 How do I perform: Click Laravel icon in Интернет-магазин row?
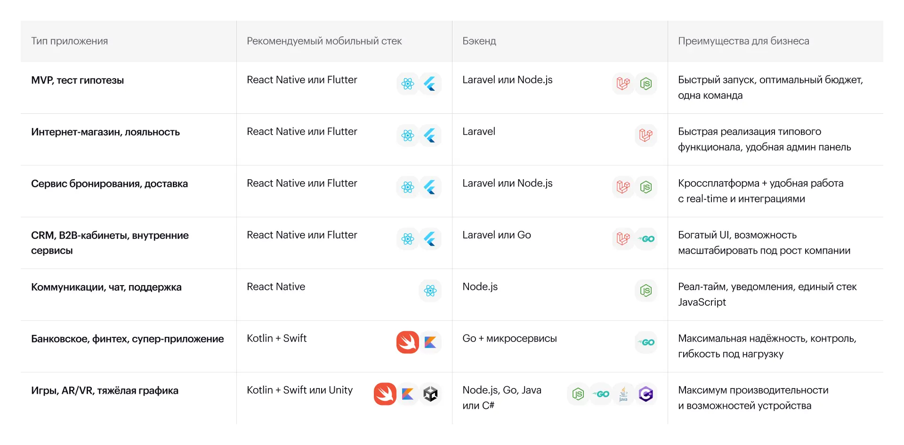646,135
